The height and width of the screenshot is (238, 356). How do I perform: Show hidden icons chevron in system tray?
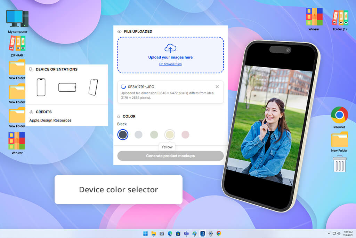(329, 233)
